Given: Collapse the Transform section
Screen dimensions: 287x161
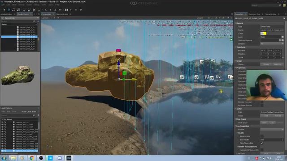Looking at the screenshot, I should 235,47.
